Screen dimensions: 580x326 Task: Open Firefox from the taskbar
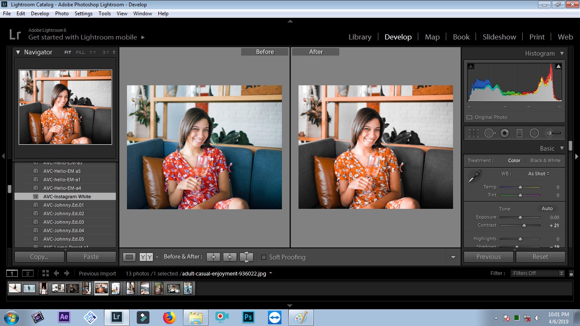[x=169, y=317]
